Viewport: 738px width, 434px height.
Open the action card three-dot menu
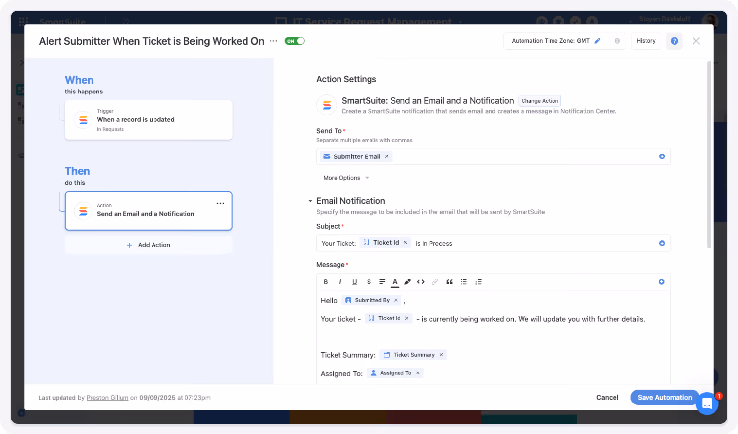point(220,203)
